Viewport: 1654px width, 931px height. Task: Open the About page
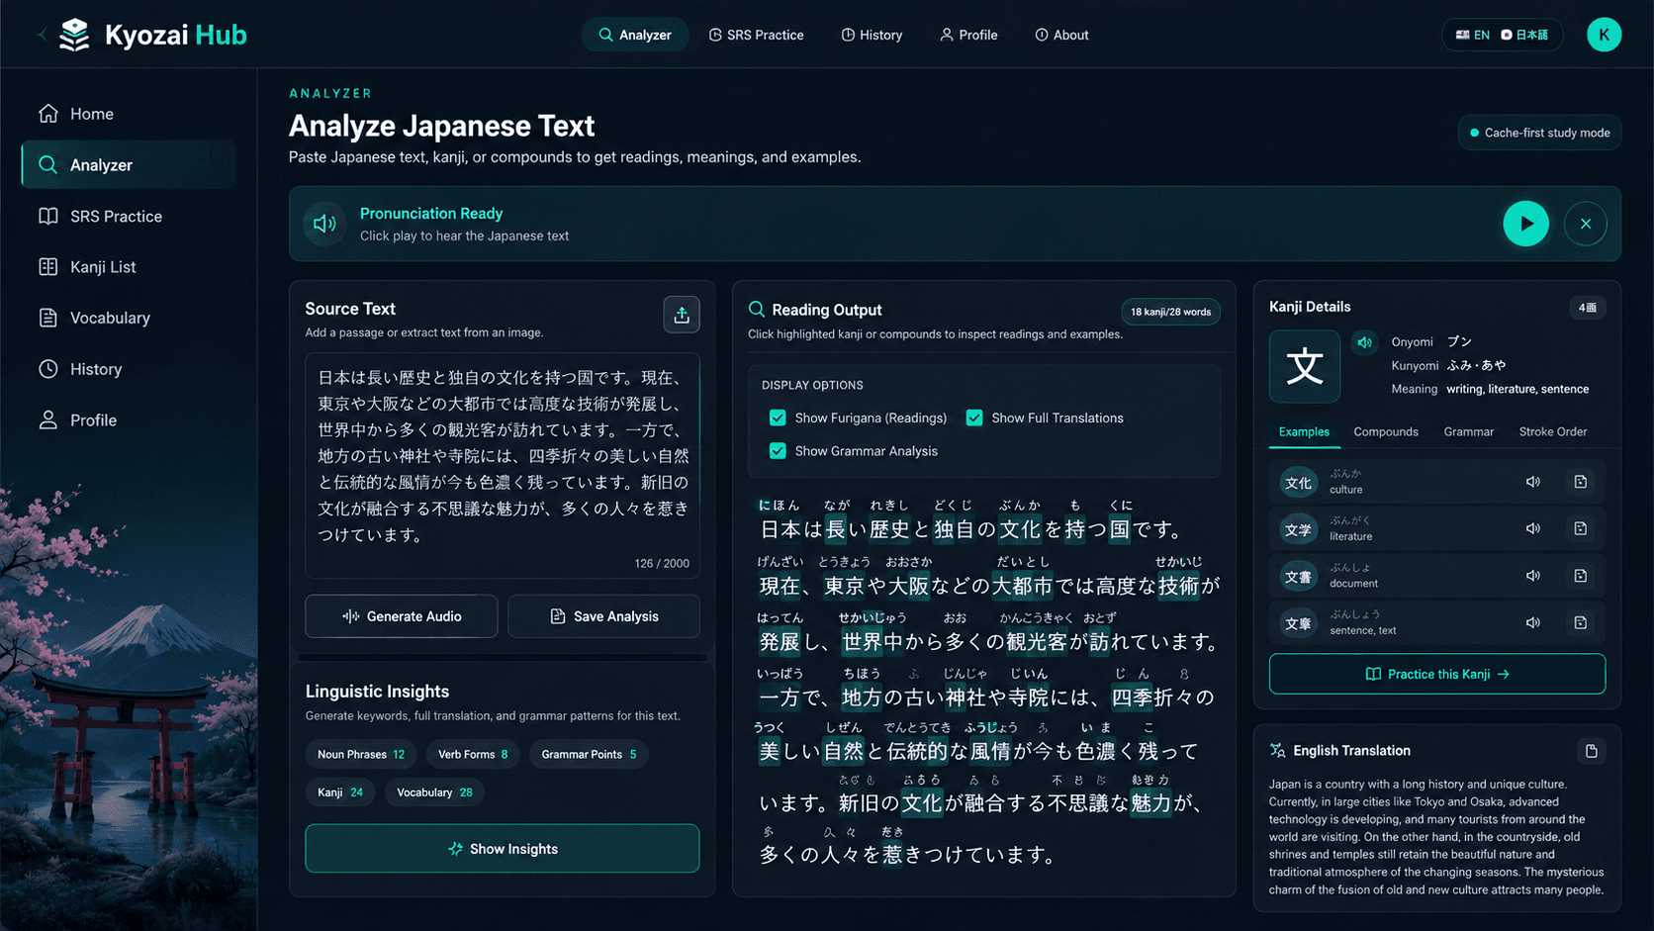(1061, 35)
